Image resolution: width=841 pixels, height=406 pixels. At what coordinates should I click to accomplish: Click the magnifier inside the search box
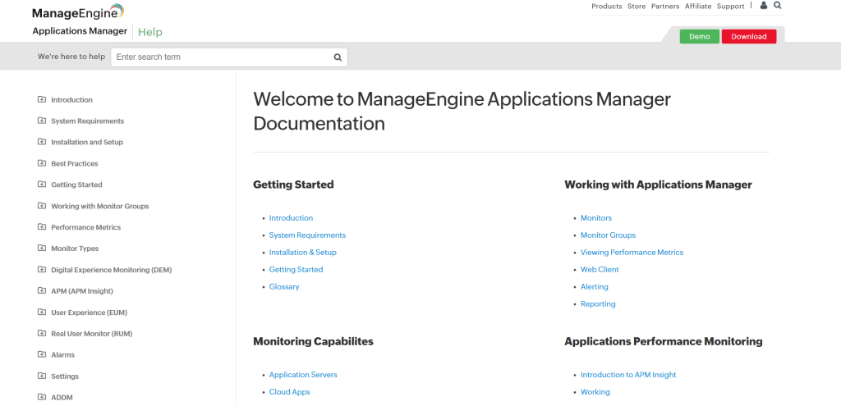pos(338,57)
